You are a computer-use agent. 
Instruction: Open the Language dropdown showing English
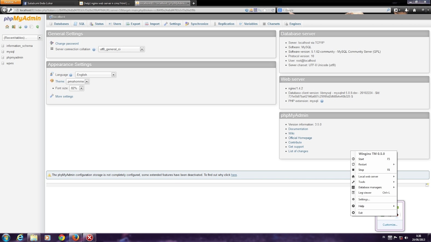point(96,75)
